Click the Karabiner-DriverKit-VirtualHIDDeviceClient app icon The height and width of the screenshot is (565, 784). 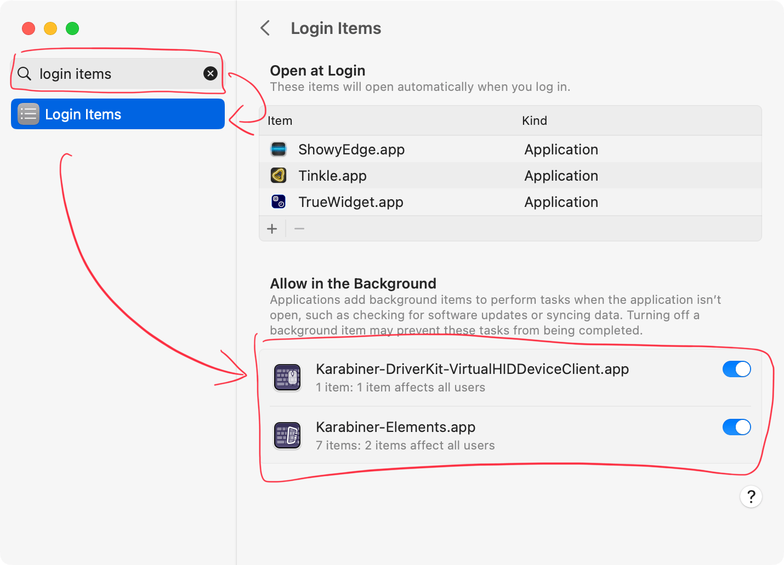pos(287,378)
